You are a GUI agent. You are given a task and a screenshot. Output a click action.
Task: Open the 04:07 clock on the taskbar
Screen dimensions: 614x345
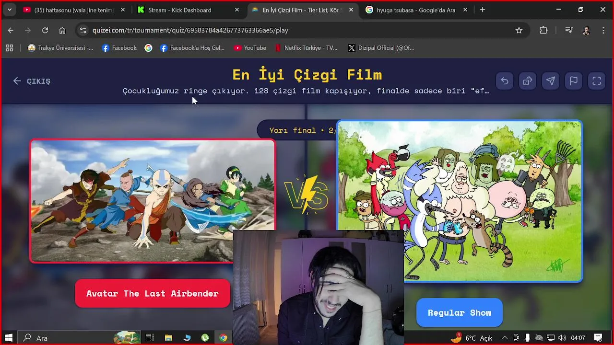(578, 338)
